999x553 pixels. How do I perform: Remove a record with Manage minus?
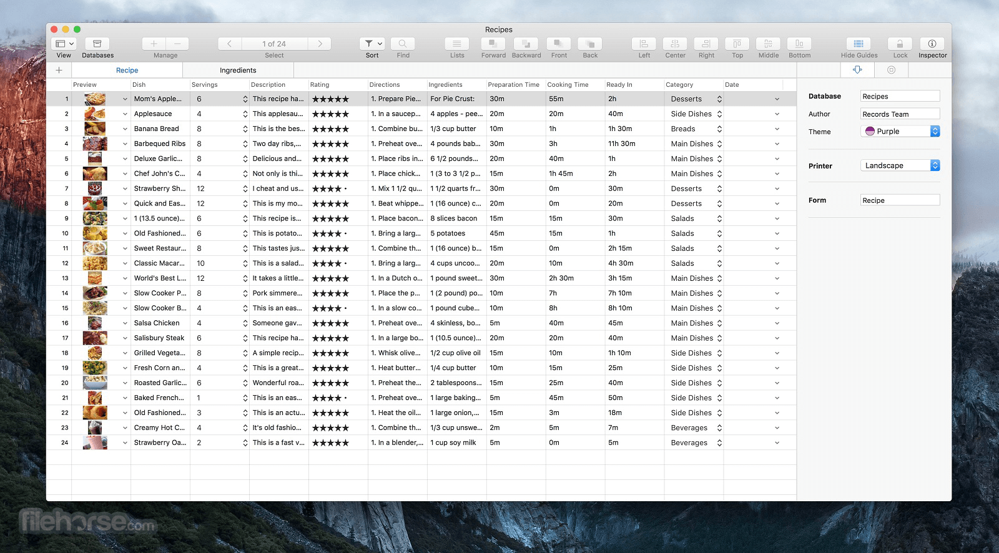[177, 44]
